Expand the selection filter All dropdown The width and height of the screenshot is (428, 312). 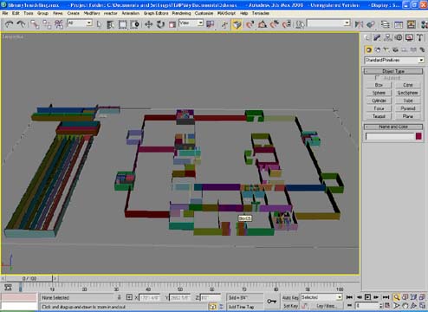[x=80, y=23]
